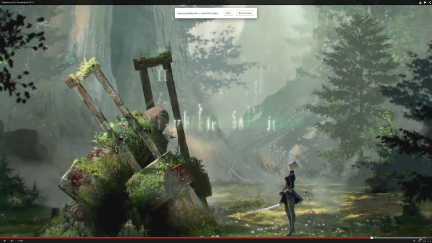
Task: Click the red video progress bar
Action: (x=186, y=238)
